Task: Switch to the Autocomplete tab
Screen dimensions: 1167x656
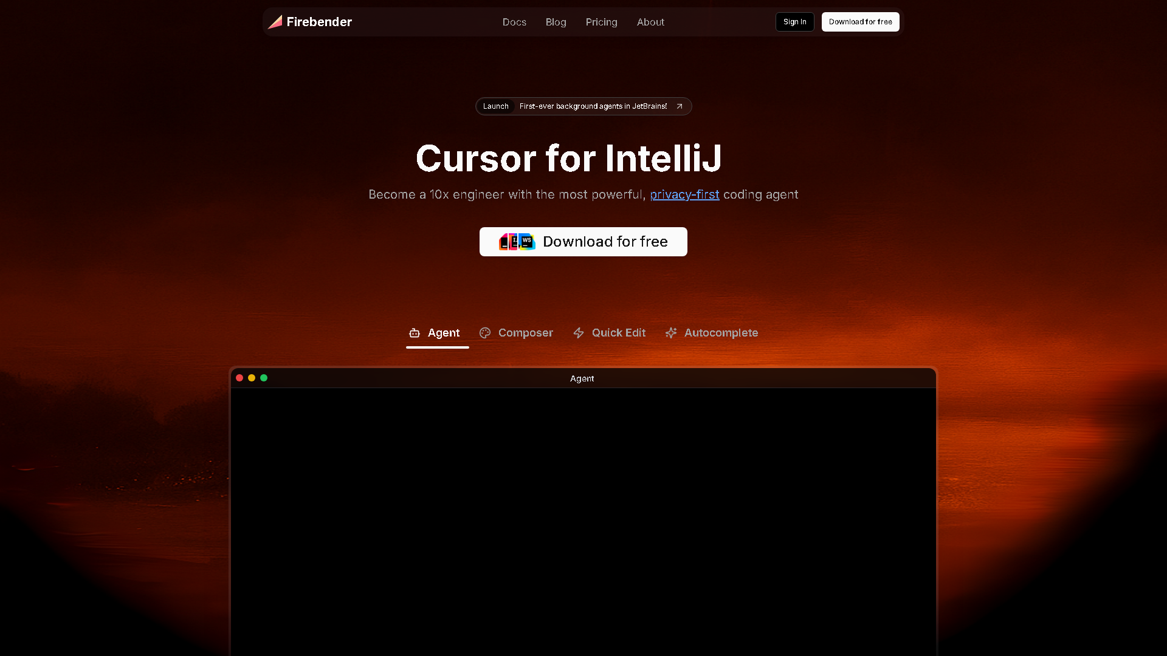Action: [711, 333]
